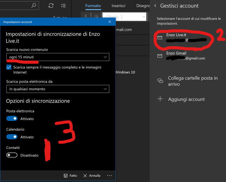Disable the Calendario sync toggle
Screen dimensions: 226x182
(12, 137)
